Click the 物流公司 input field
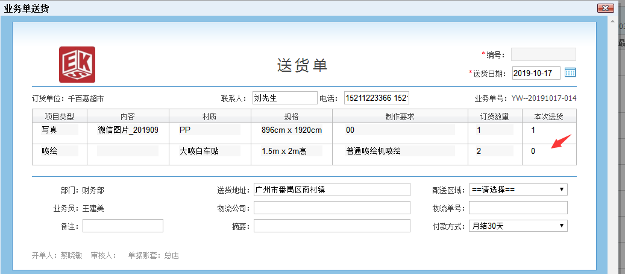Viewport: 625px width, 274px height. [331, 208]
